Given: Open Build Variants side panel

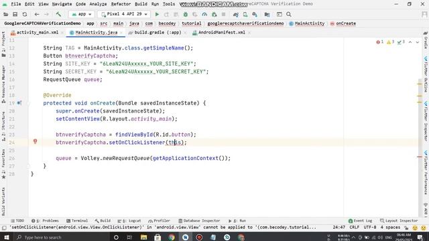Looking at the screenshot, I should pos(3,201).
